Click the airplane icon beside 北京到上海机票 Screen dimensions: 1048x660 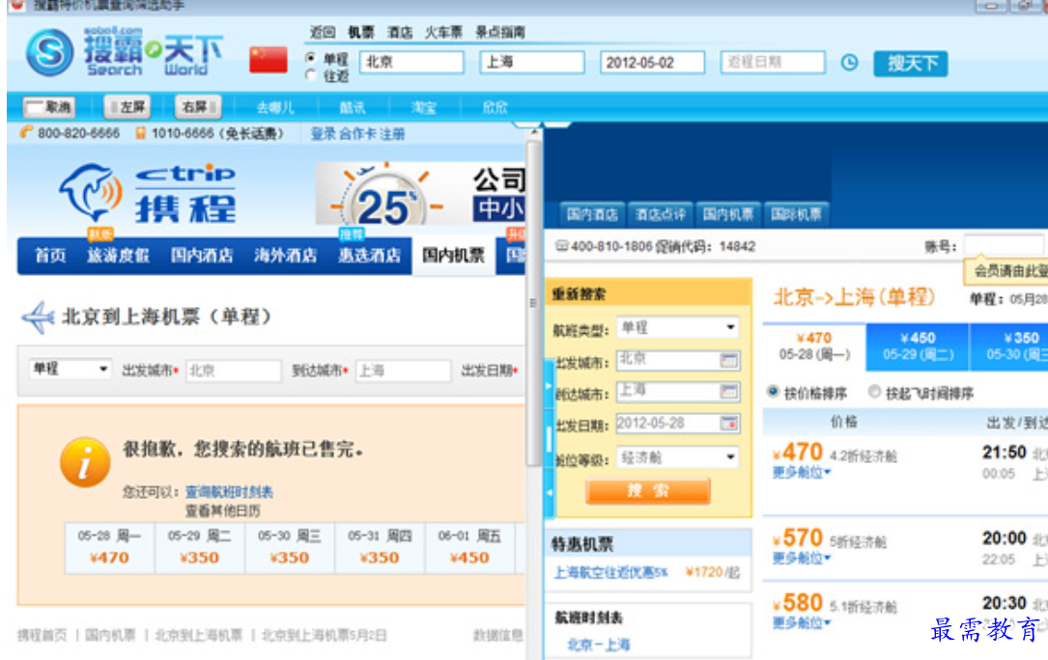38,317
